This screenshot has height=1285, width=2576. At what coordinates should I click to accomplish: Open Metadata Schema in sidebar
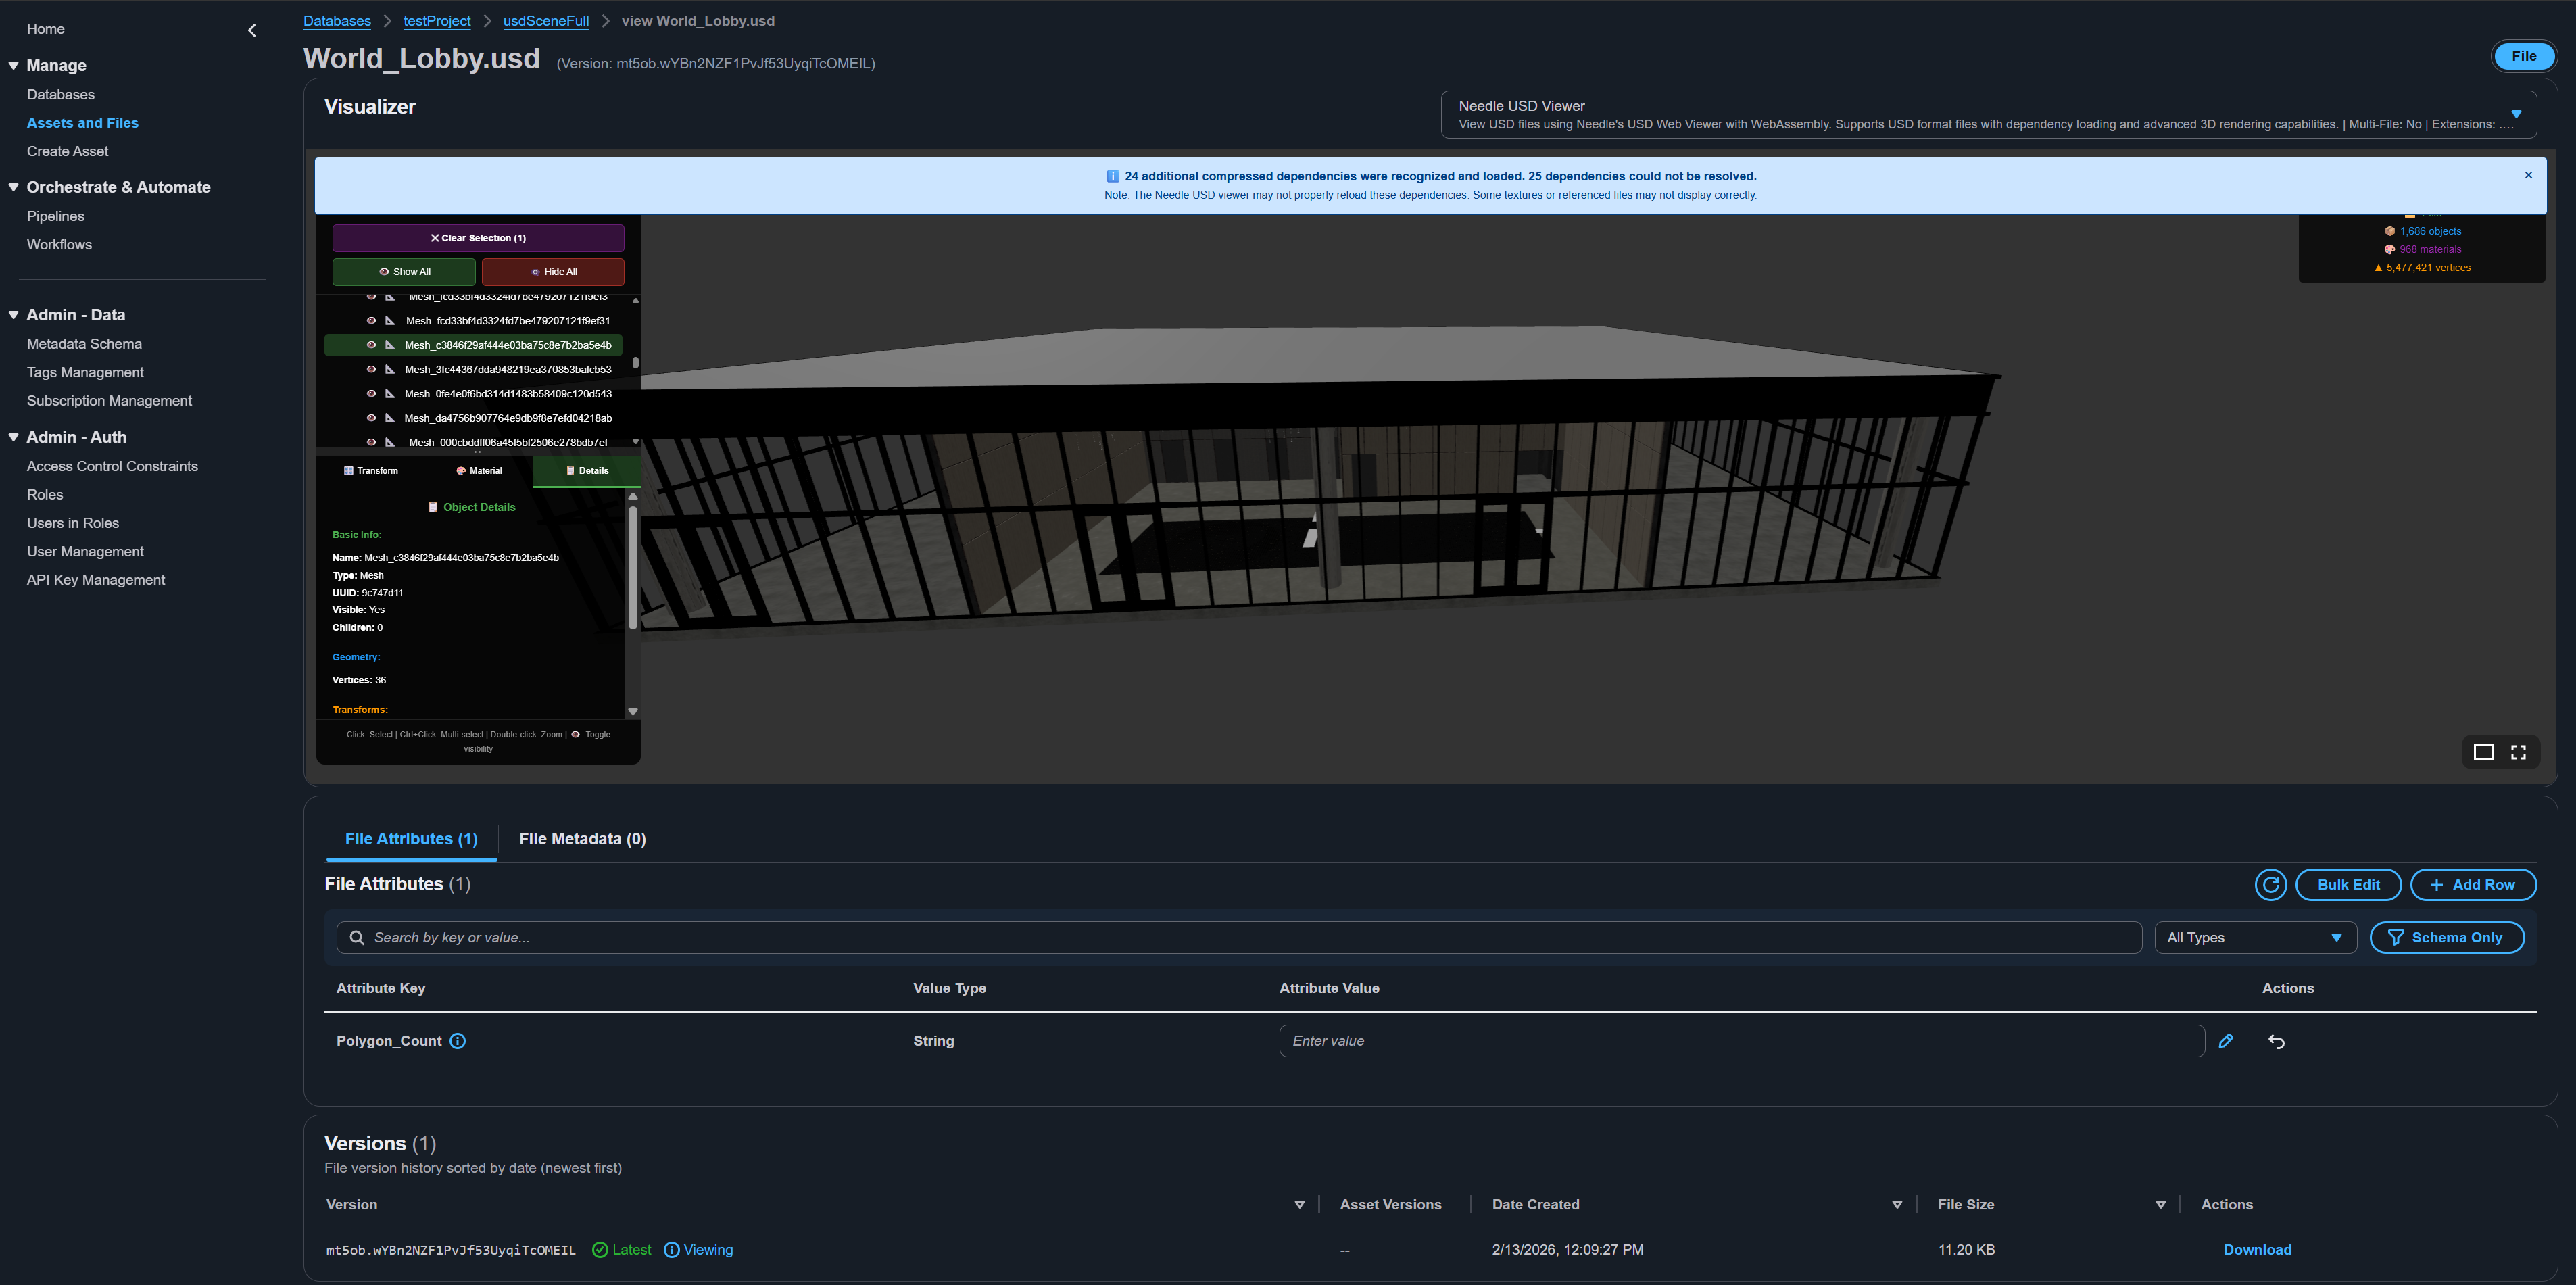[84, 344]
